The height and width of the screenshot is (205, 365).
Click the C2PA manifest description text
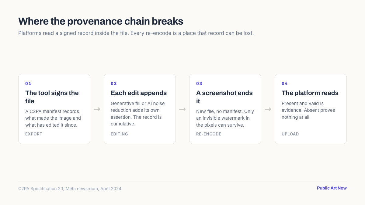point(53,118)
